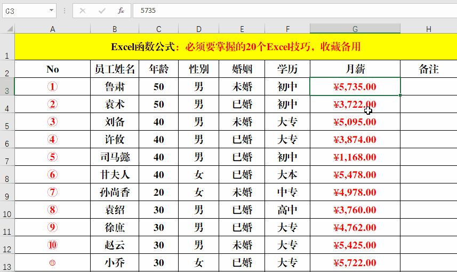The width and height of the screenshot is (457, 272).
Task: Select row 2 header
Action: tap(7, 69)
